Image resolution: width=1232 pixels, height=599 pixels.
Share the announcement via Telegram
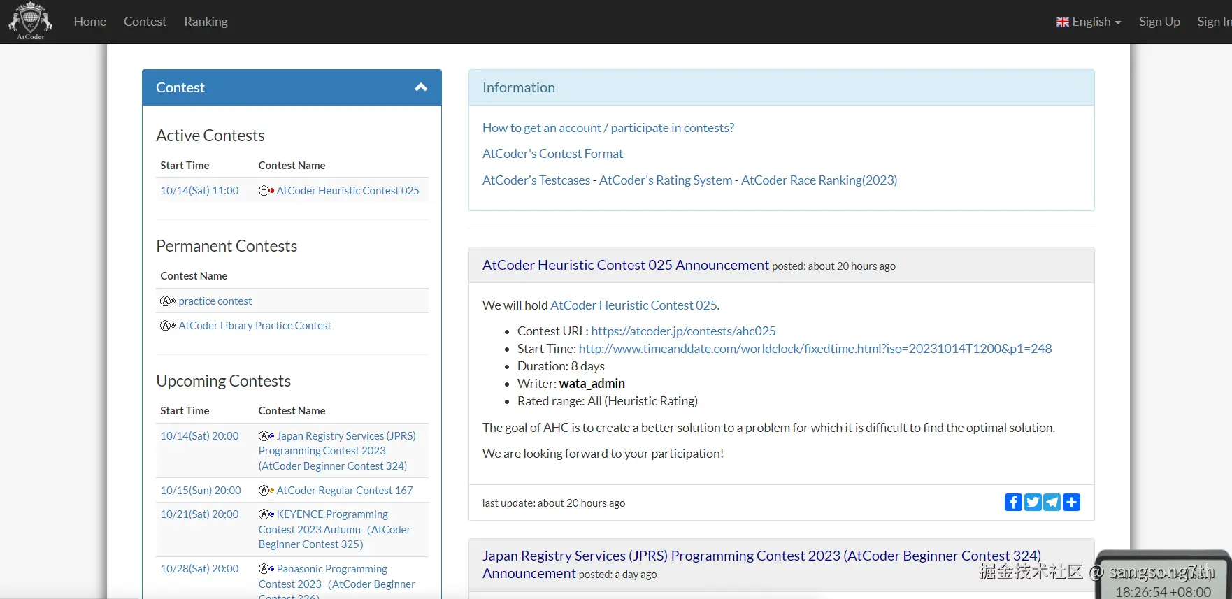point(1052,502)
